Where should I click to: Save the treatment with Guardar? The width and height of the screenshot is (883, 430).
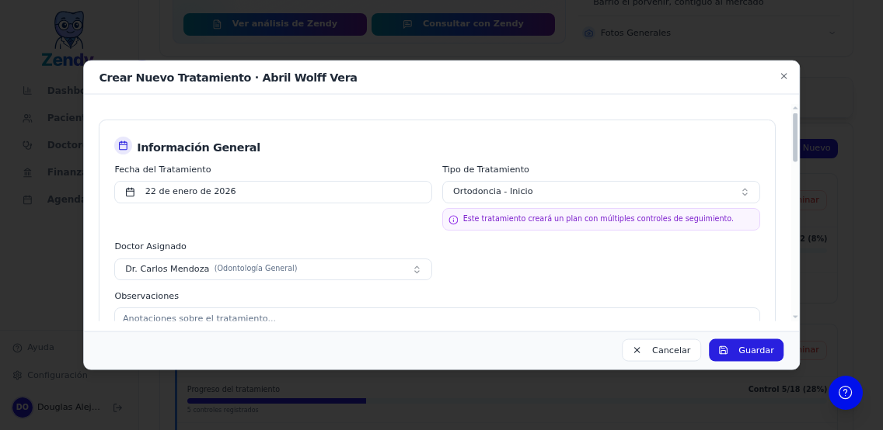click(746, 350)
